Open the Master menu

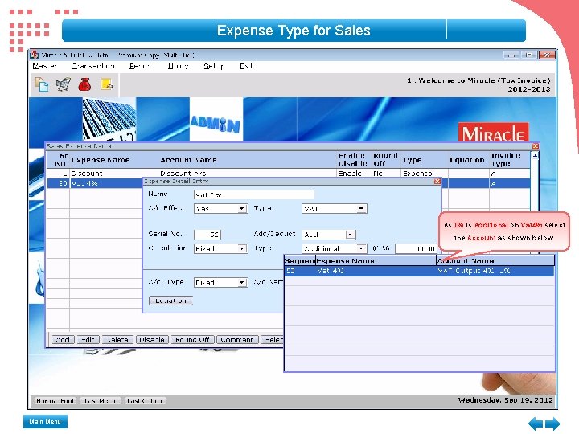[x=44, y=66]
